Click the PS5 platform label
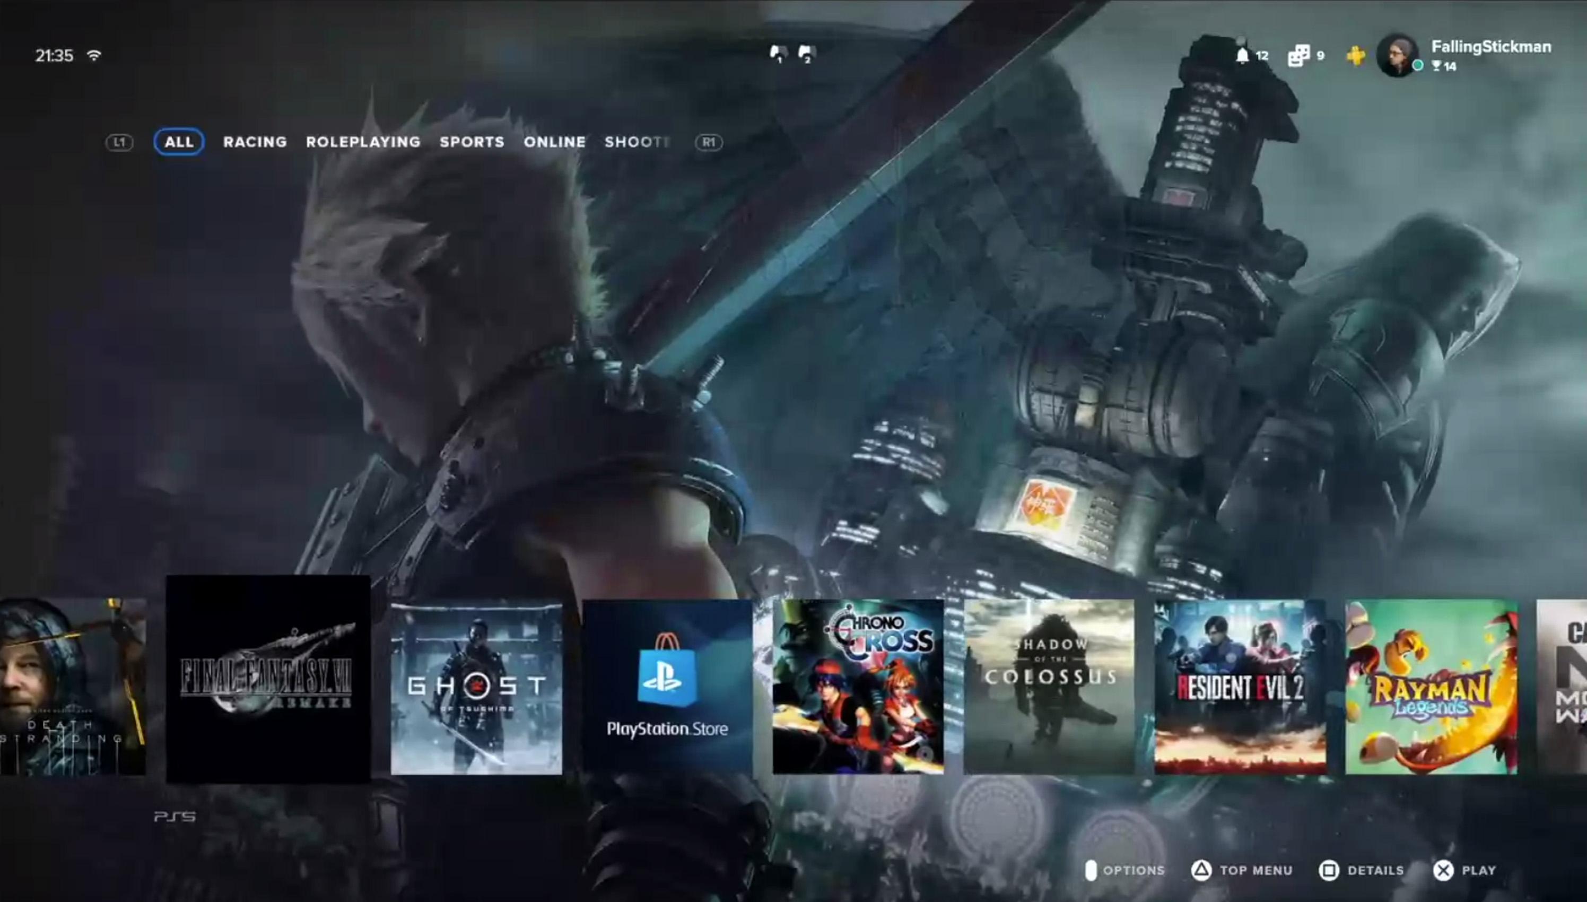Image resolution: width=1587 pixels, height=902 pixels. tap(175, 817)
